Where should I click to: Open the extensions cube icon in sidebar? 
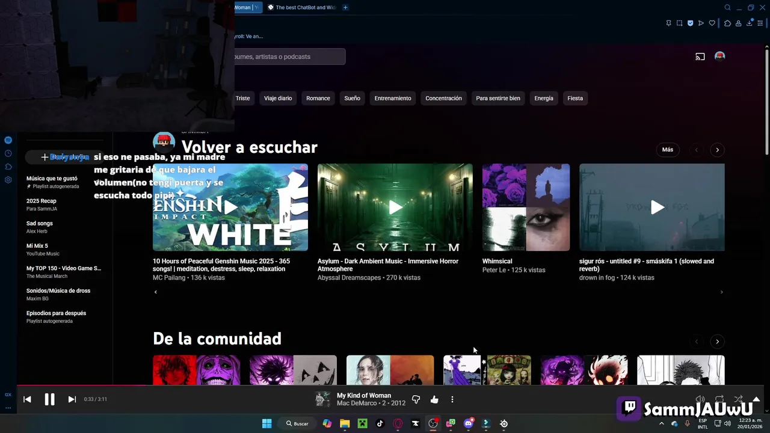coord(8,167)
